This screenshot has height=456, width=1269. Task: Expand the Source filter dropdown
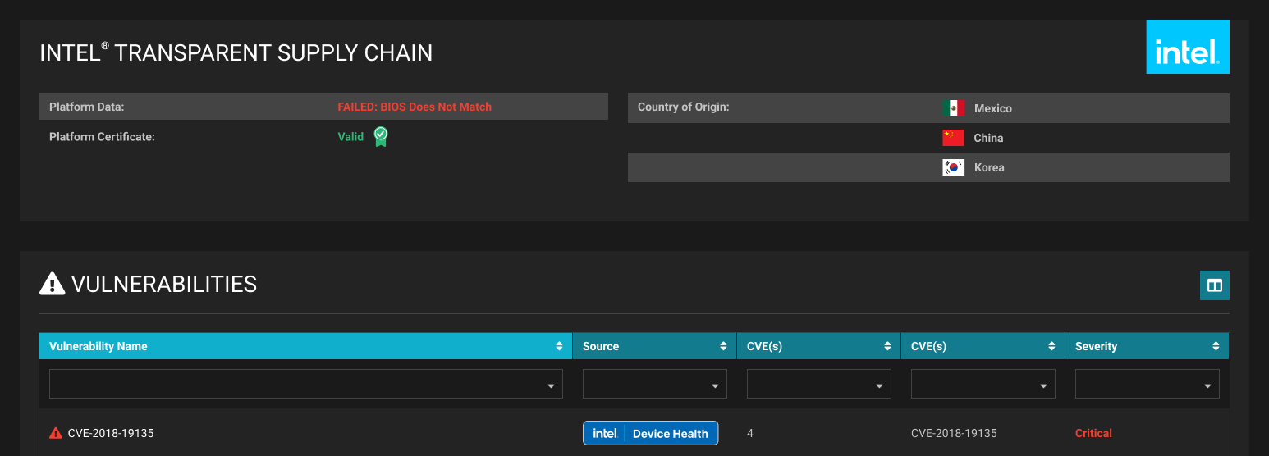coord(654,384)
